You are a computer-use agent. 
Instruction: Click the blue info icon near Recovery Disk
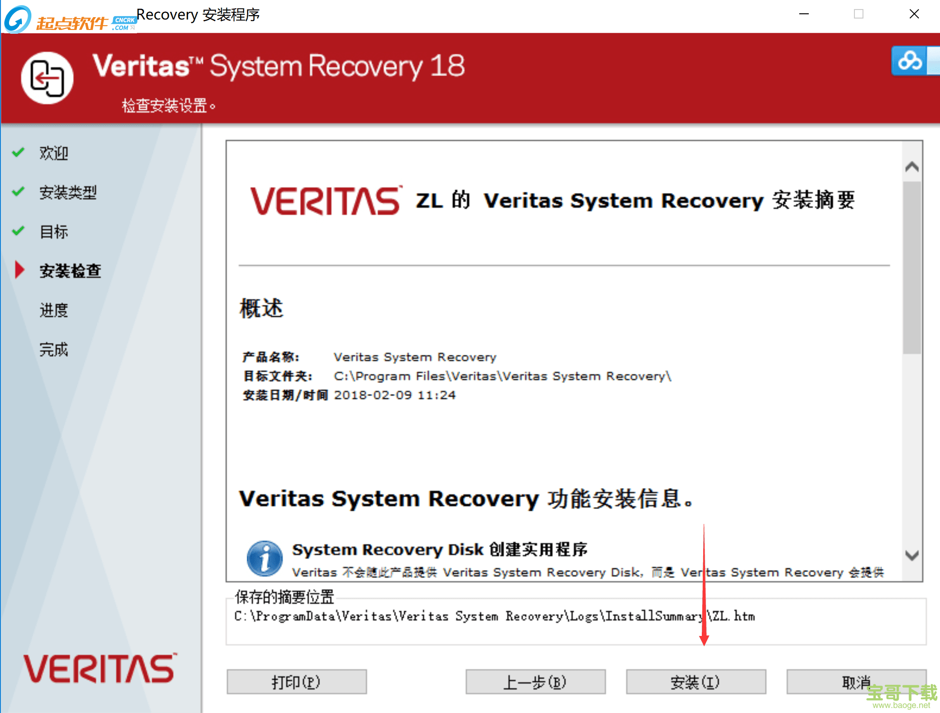[x=265, y=558]
